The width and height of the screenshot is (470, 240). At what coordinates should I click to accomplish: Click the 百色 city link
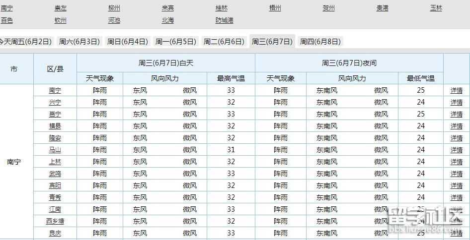click(x=6, y=20)
